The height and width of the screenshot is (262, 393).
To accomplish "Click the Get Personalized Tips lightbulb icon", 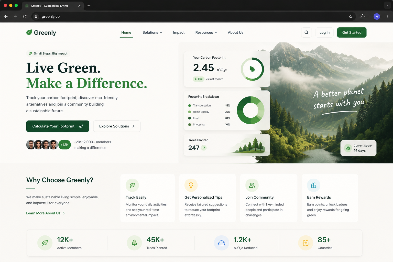I will click(191, 185).
